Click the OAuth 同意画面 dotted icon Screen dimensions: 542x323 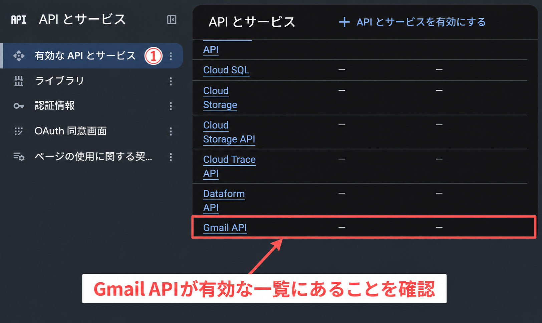coord(19,131)
